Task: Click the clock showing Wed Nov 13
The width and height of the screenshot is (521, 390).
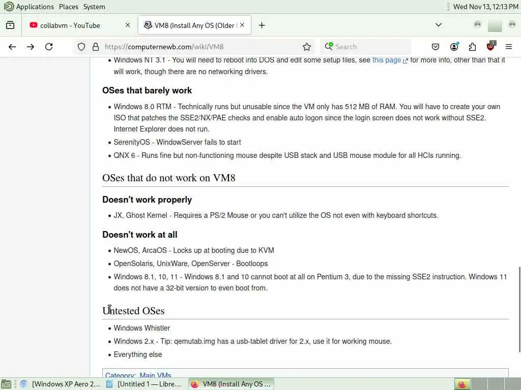Action: coord(486,7)
